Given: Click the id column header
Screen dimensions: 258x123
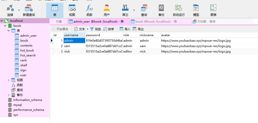Looking at the screenshot, I should coord(58,35).
